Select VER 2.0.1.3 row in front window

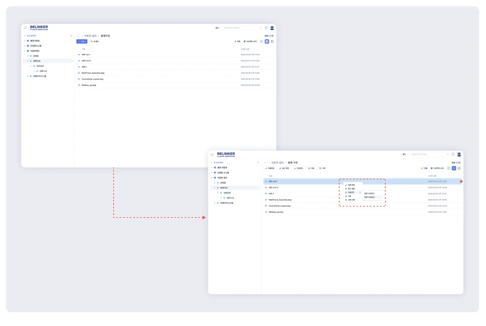tap(362, 188)
